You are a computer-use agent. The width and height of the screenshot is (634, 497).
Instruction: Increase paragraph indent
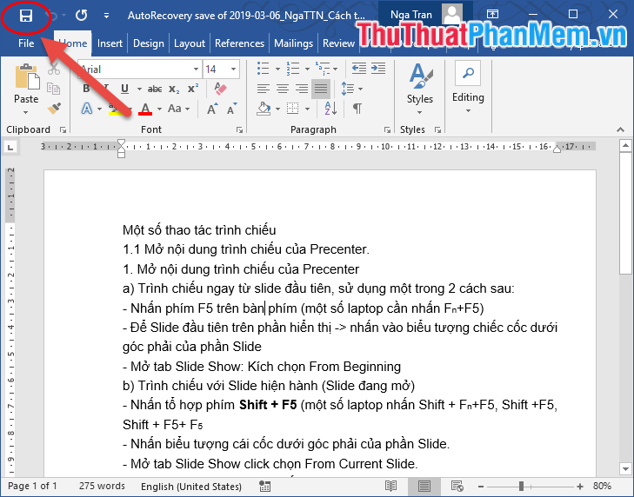[x=378, y=69]
